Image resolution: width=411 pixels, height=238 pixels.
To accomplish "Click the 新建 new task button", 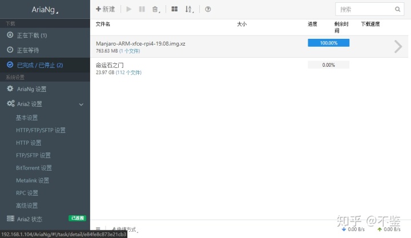I will tap(106, 9).
